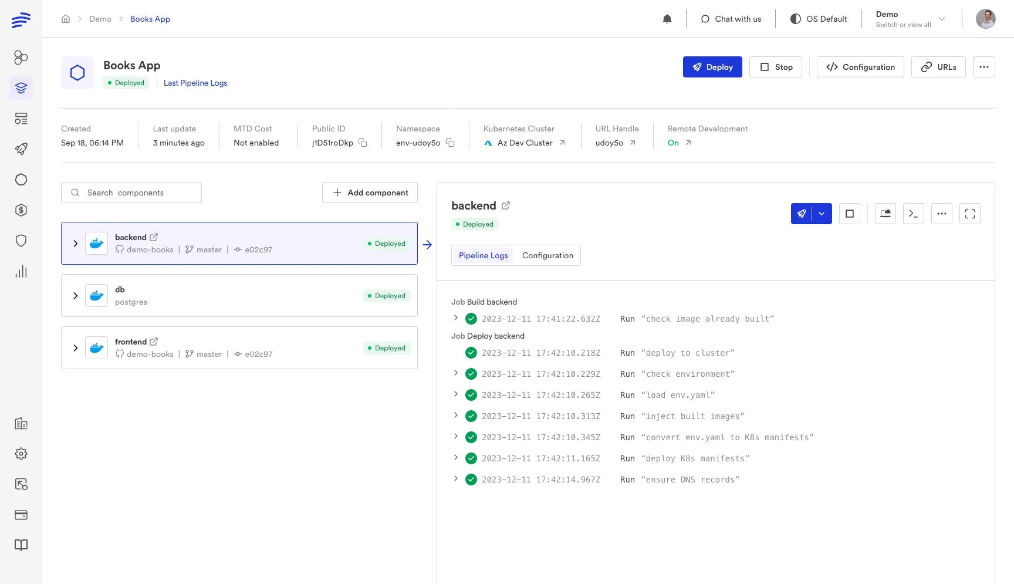Toggle the OS Default theme switch
Image resolution: width=1014 pixels, height=584 pixels.
[x=819, y=19]
